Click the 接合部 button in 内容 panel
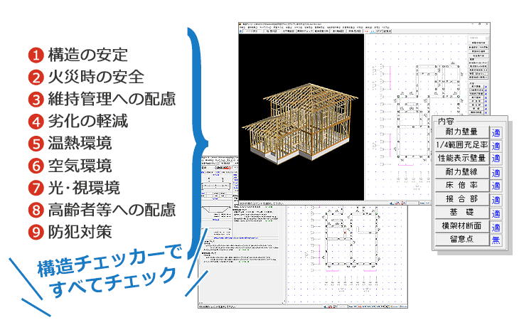This screenshot has width=519, height=320. point(461,199)
